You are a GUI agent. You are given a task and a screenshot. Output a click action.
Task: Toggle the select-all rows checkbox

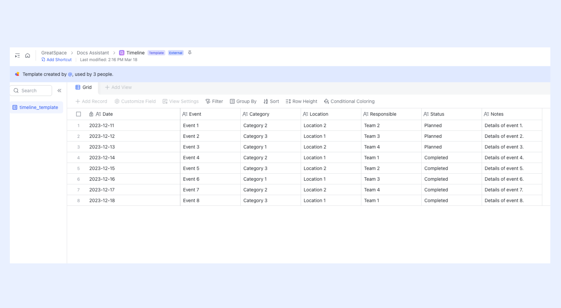click(79, 114)
